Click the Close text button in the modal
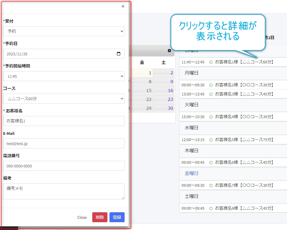This screenshot has width=287, height=230. point(82,217)
